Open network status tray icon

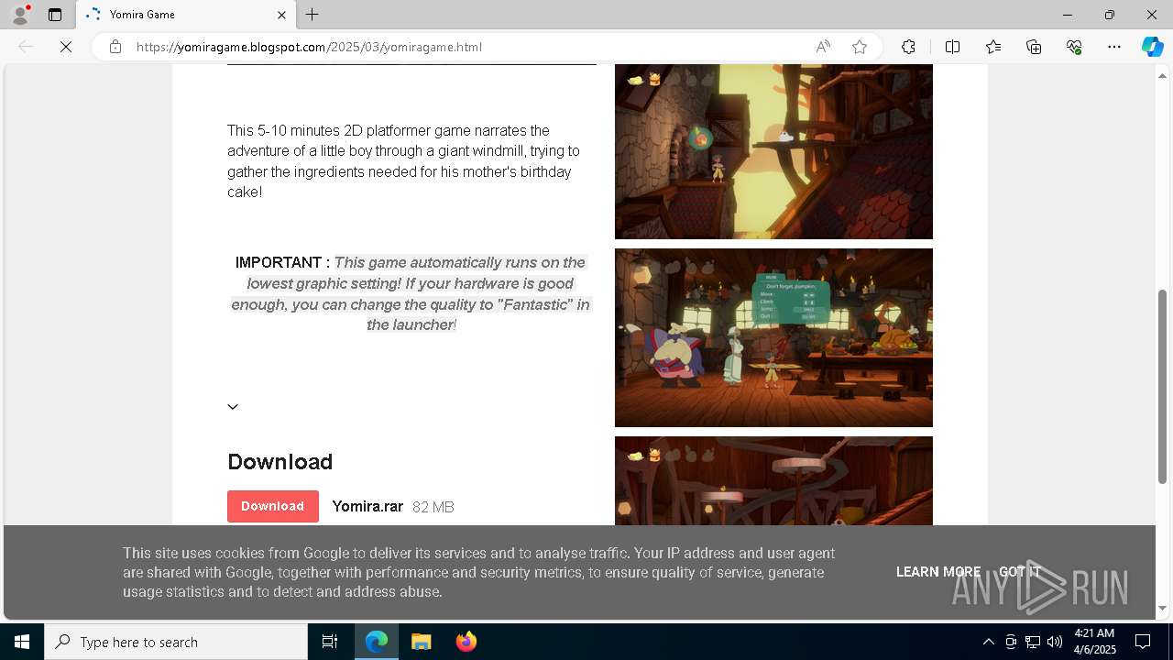1033,642
